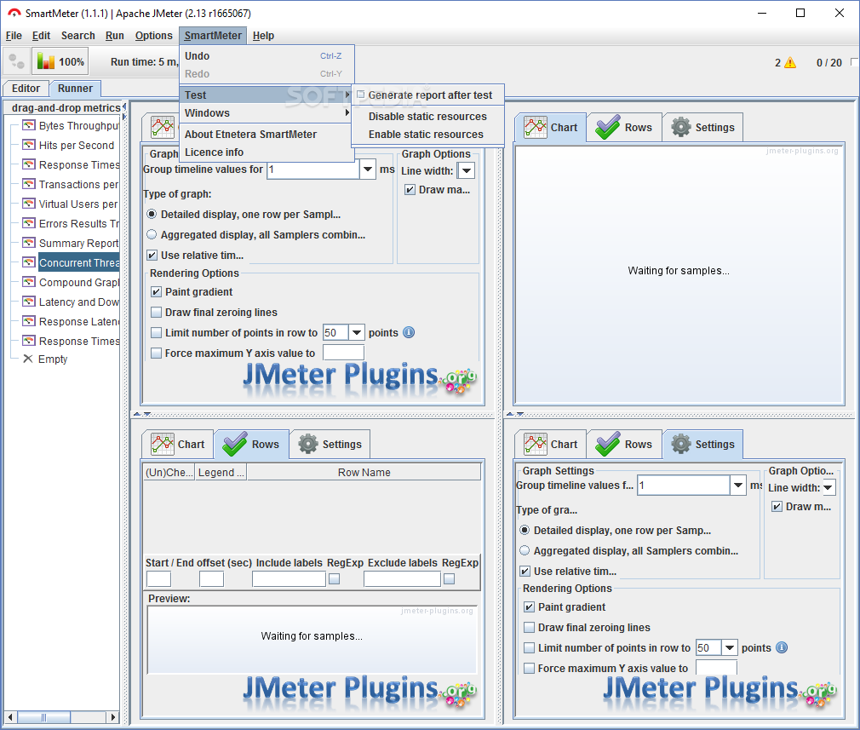Click Bytes Throughput metric icon
This screenshot has width=860, height=730.
pos(28,125)
